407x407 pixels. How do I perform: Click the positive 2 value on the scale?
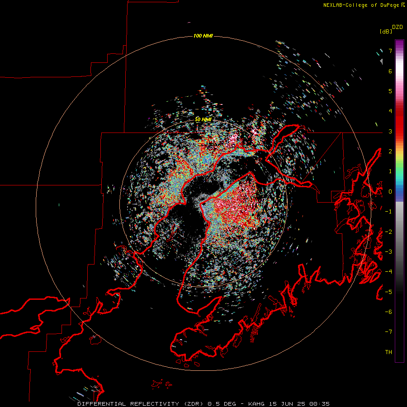[390, 151]
